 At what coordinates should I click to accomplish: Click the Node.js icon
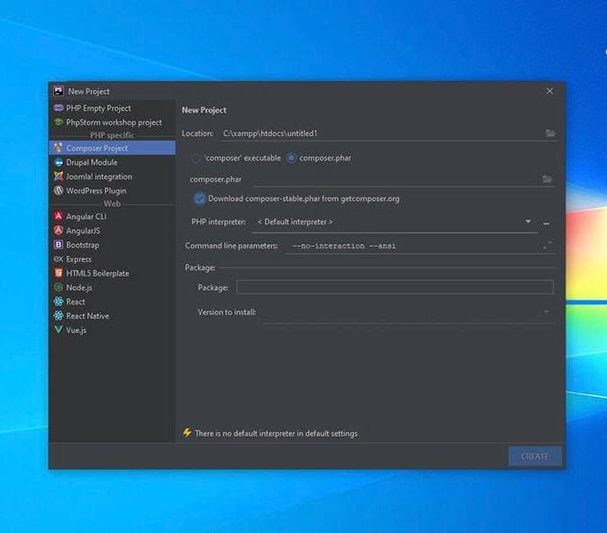[59, 287]
